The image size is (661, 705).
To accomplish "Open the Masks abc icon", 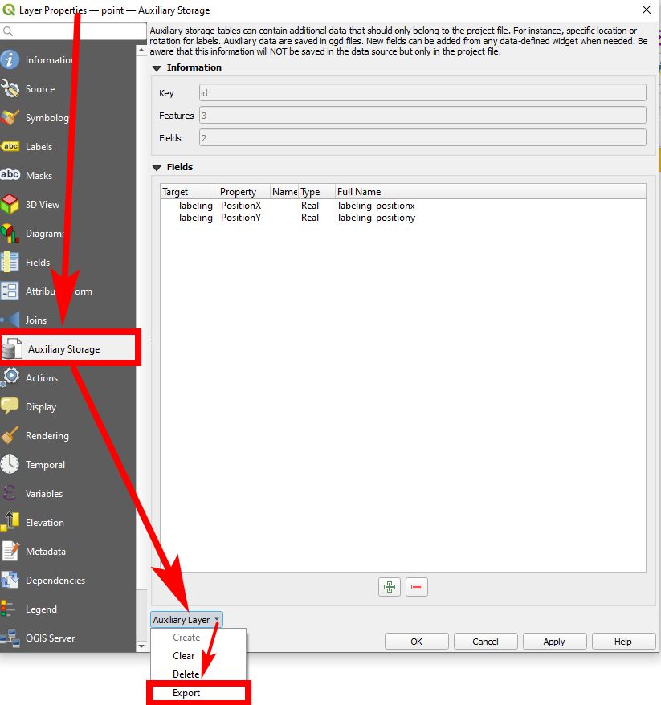I will point(10,175).
